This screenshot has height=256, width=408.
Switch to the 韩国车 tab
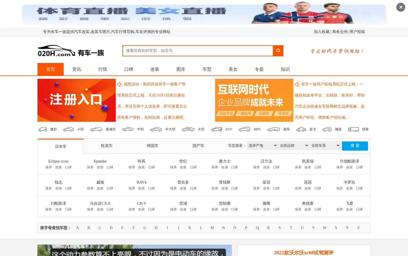click(x=153, y=146)
